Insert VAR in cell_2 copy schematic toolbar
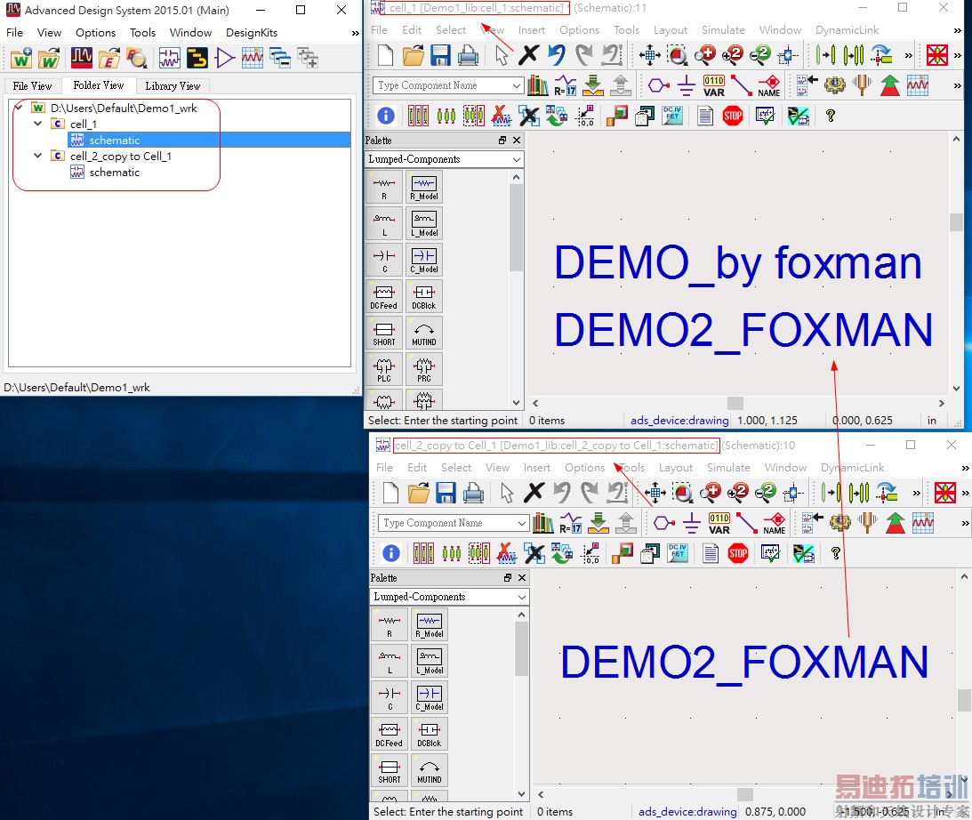The image size is (972, 820). 719,523
